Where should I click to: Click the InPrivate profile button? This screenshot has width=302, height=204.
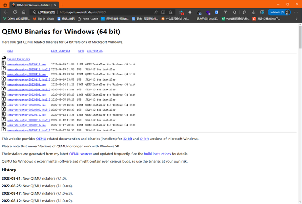coord(279,12)
